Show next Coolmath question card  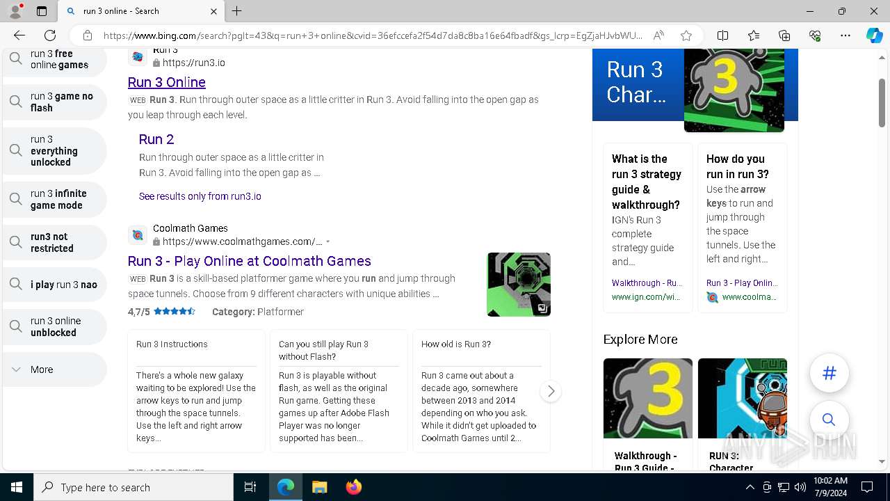click(551, 392)
